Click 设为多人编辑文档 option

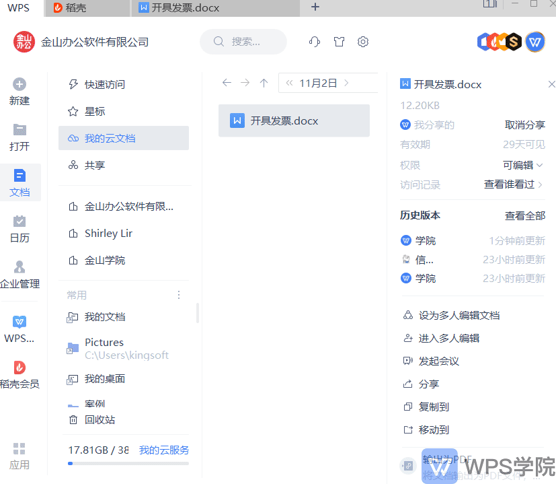(452, 315)
